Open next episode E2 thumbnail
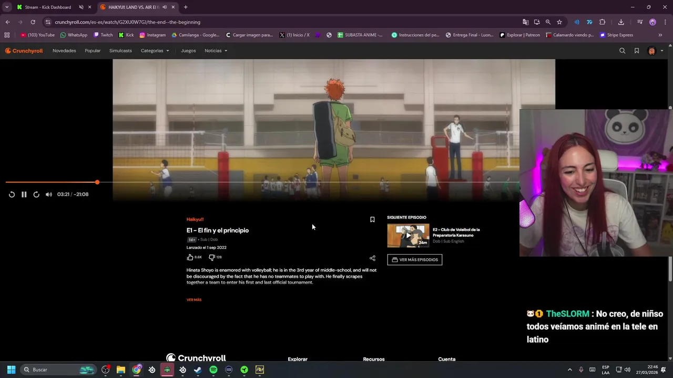The height and width of the screenshot is (378, 673). click(408, 236)
